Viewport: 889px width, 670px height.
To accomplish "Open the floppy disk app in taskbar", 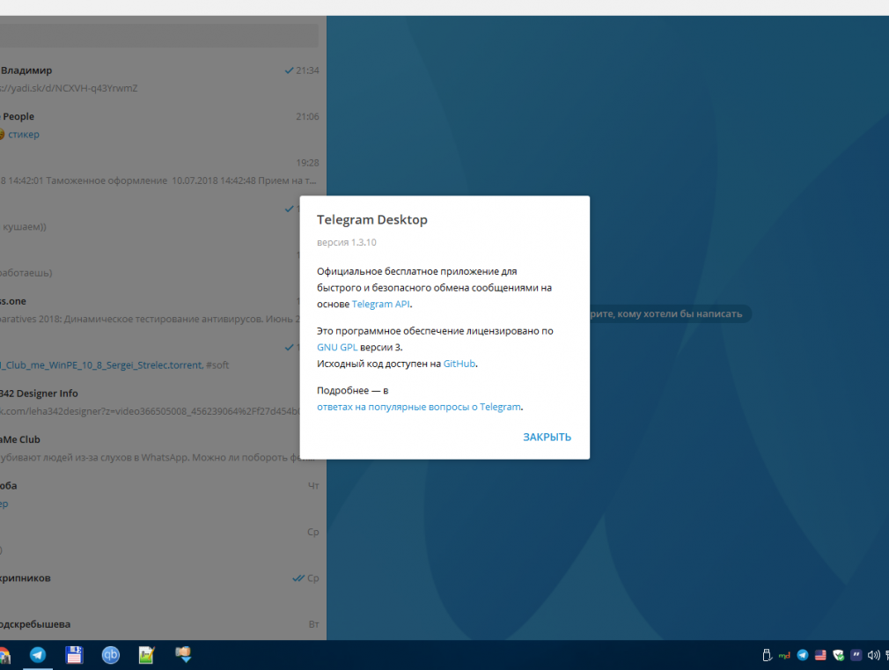I will (x=74, y=655).
